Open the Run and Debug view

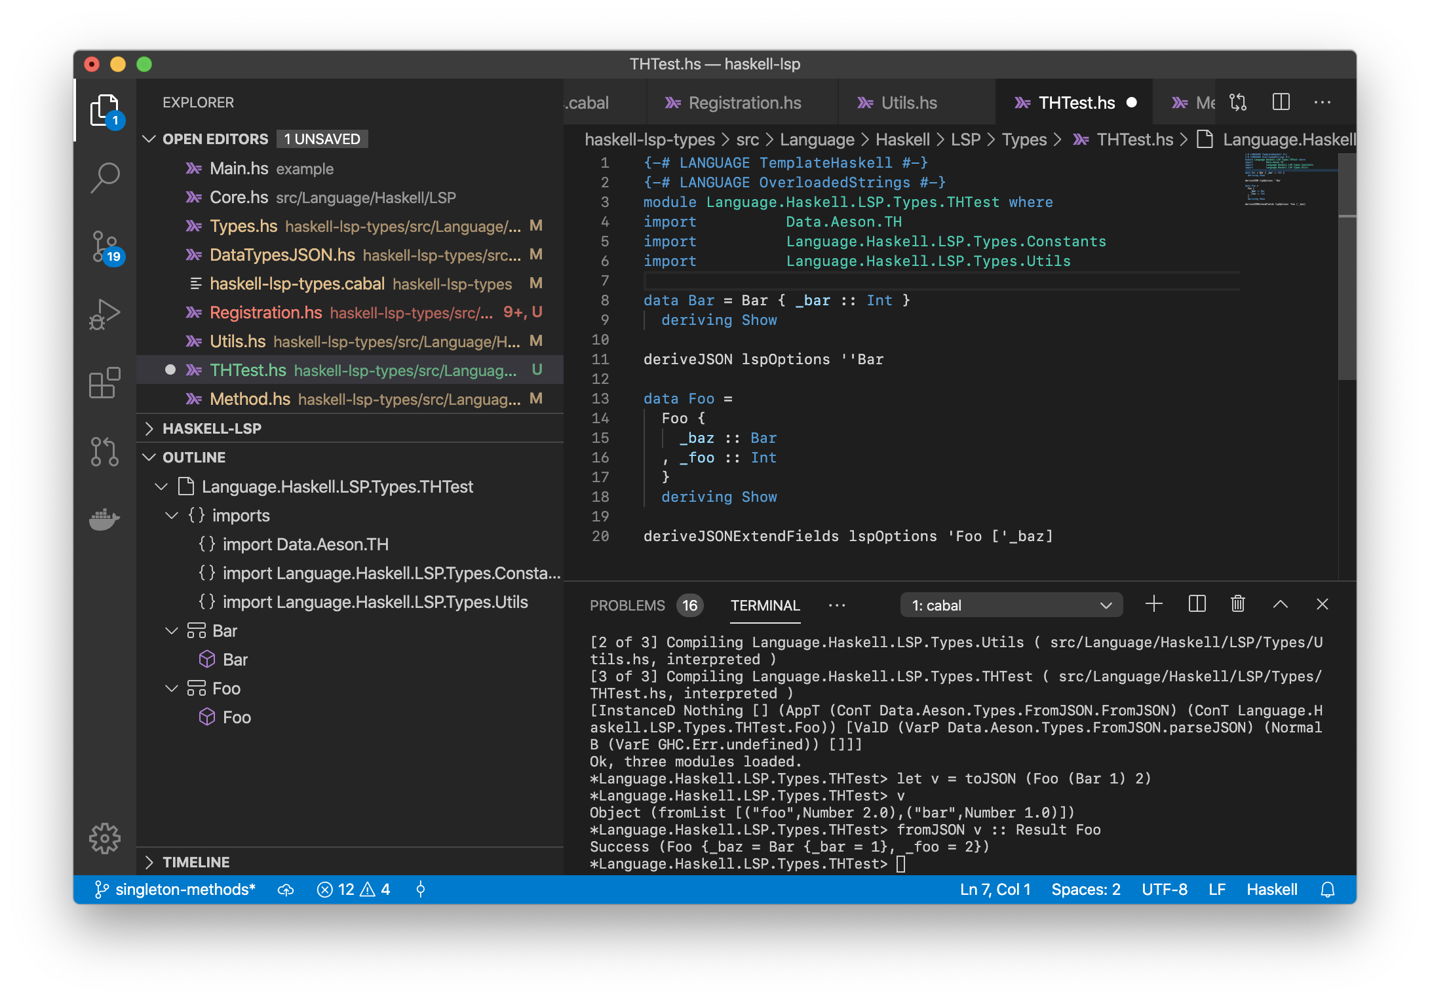(105, 314)
